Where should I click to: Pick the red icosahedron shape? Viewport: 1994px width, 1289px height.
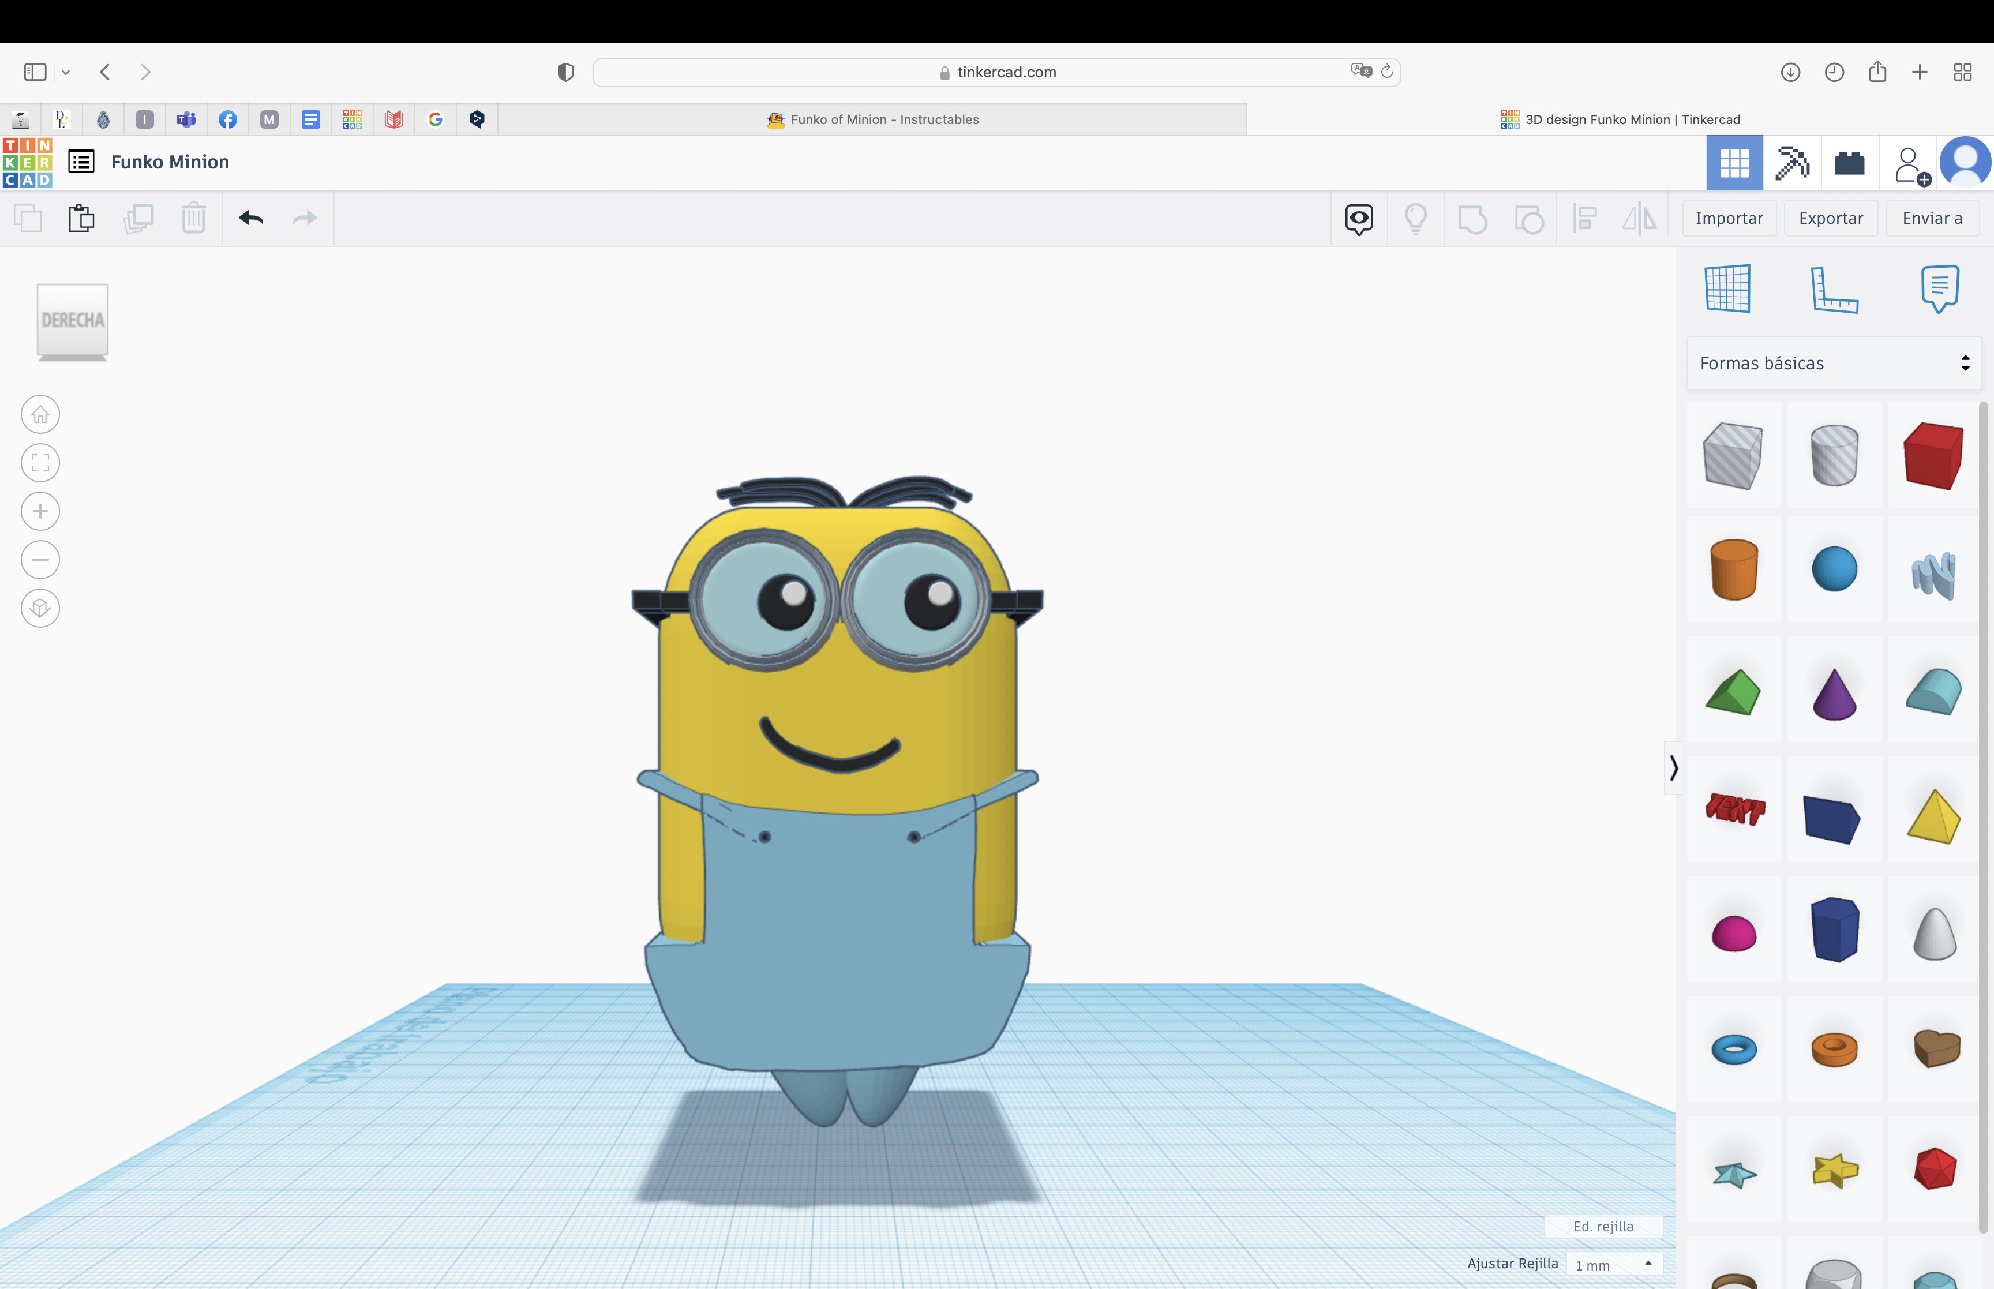1935,1168
